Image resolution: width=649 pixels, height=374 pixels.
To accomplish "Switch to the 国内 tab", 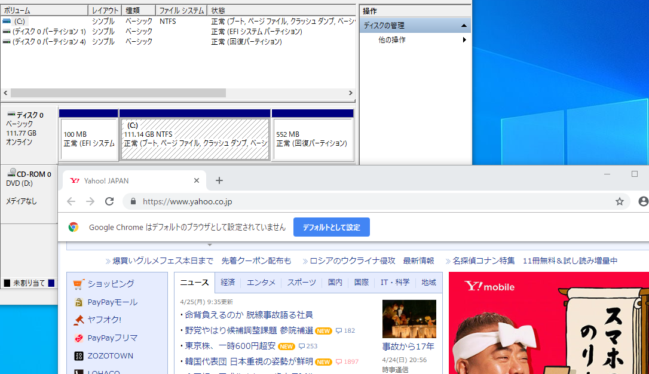I will point(335,282).
